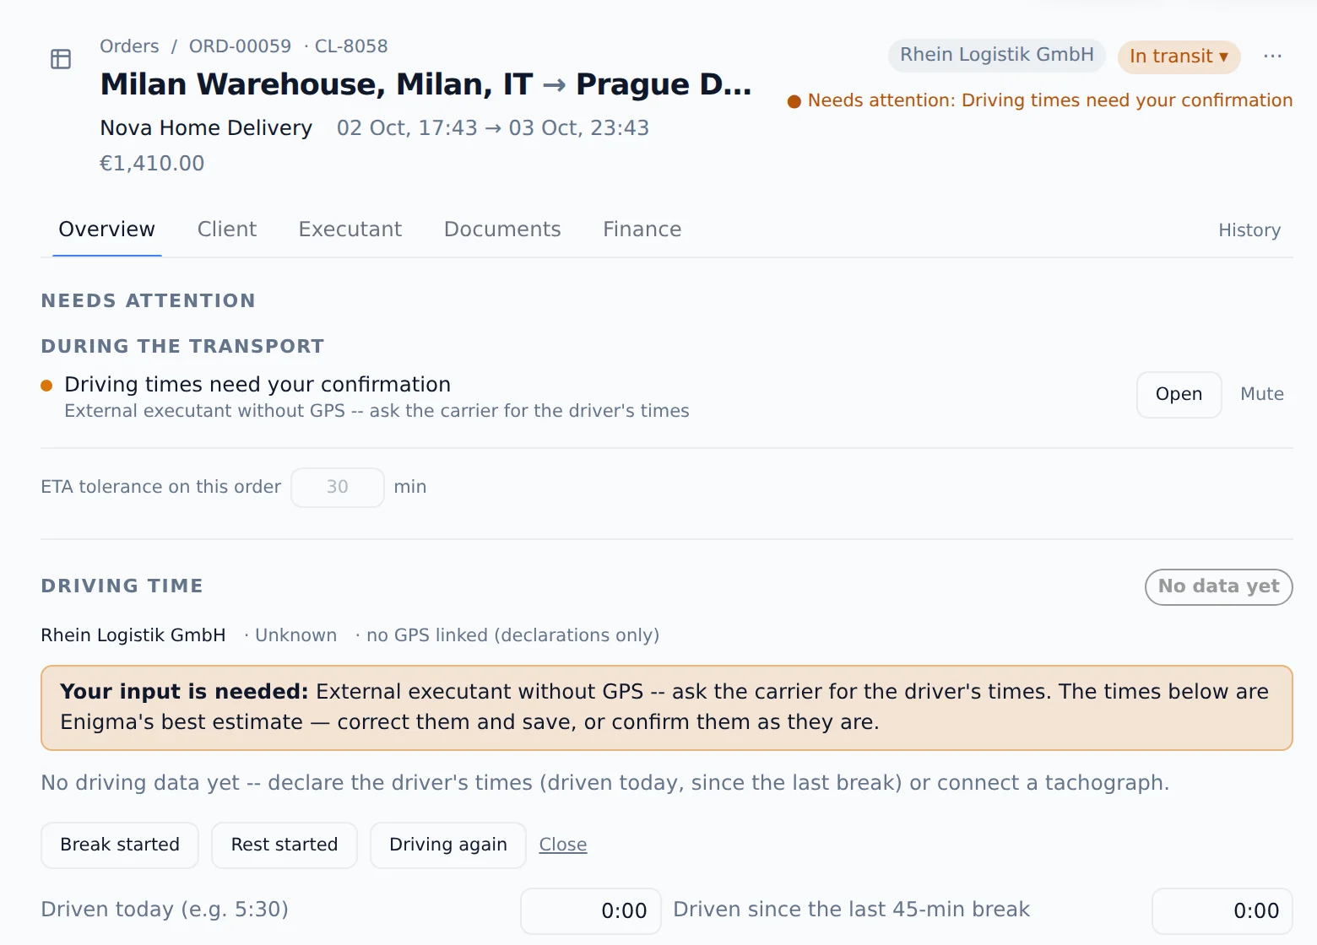The image size is (1317, 945).
Task: Select the Break started button
Action: pyautogui.click(x=120, y=845)
